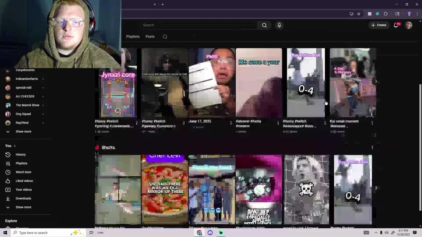
Task: Open Shorts section options menu
Action: click(x=372, y=147)
